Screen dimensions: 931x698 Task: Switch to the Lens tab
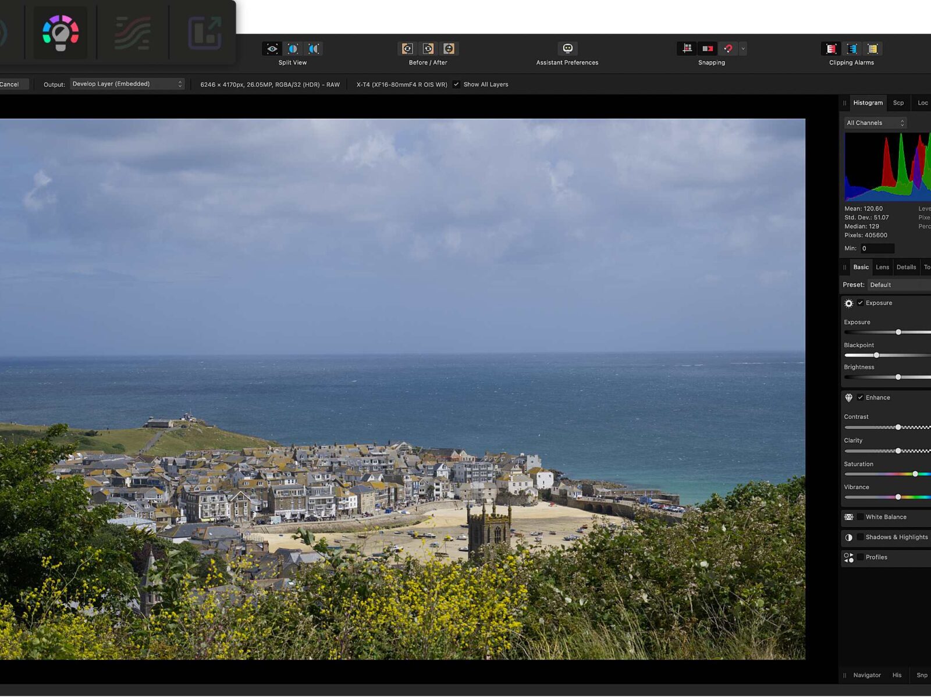(x=882, y=268)
